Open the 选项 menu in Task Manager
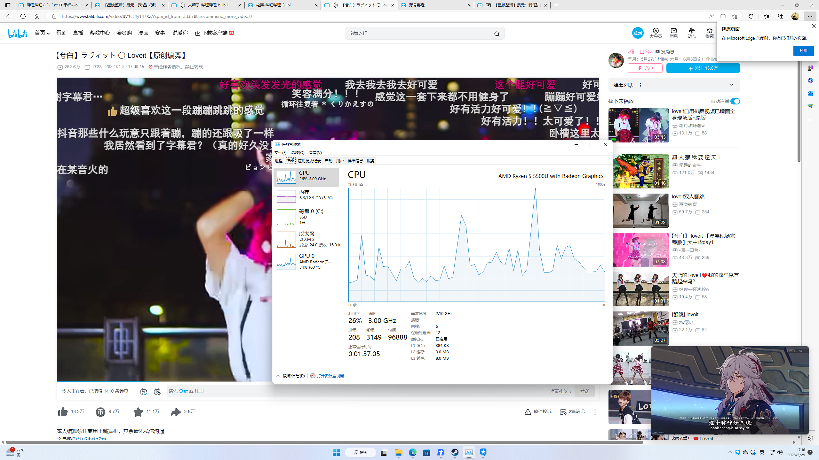The width and height of the screenshot is (819, 460). coord(297,152)
